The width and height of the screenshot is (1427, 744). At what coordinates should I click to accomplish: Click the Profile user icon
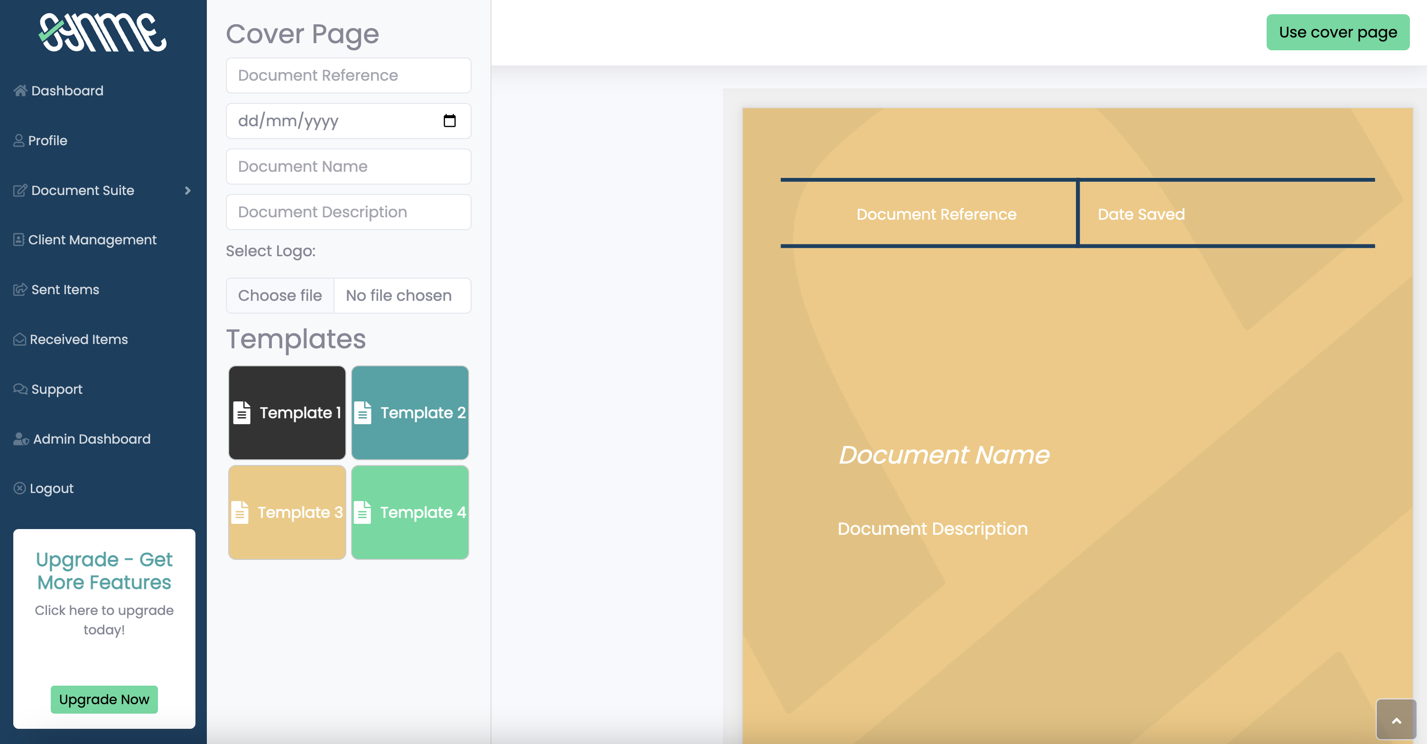[x=19, y=140]
